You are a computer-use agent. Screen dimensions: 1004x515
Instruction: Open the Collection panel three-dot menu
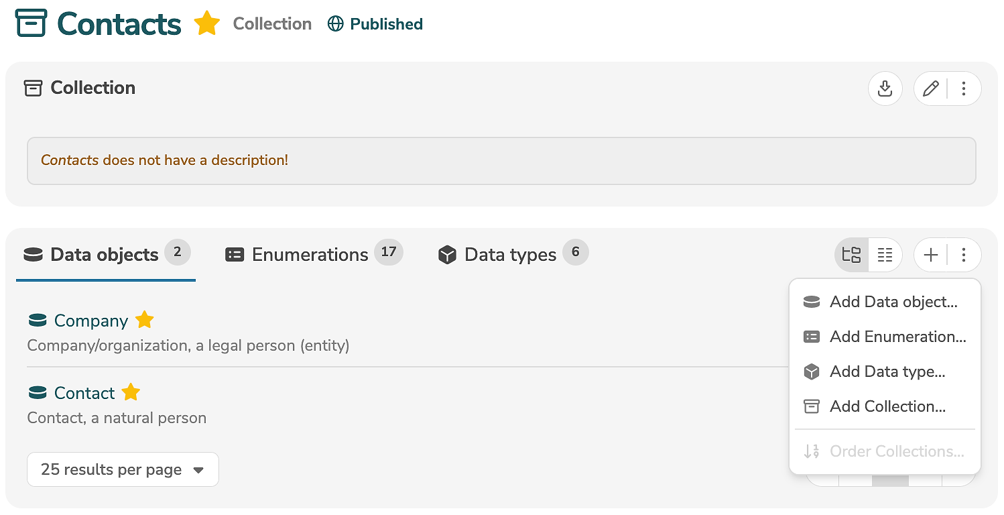point(964,89)
